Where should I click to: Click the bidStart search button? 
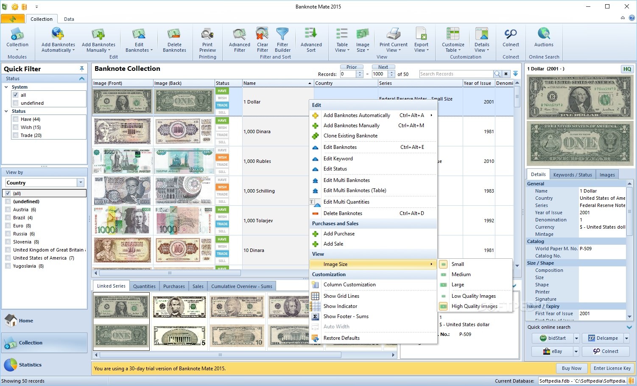click(553, 338)
